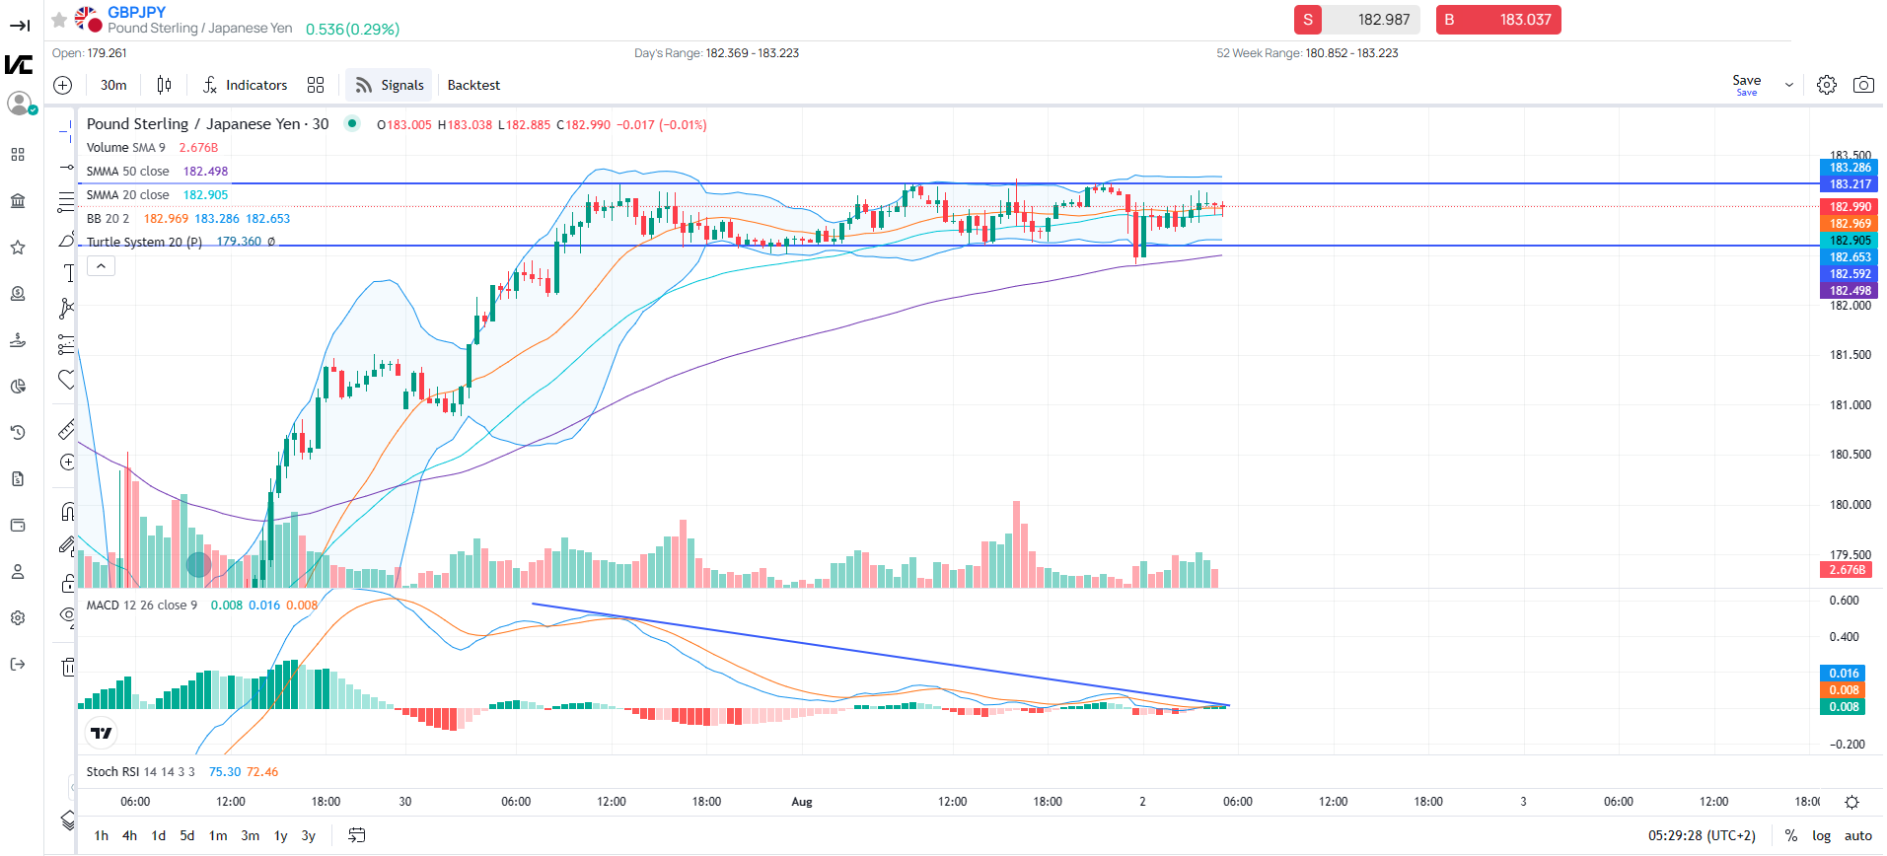Click the Sell button at 182.987
The width and height of the screenshot is (1887, 856).
pyautogui.click(x=1356, y=20)
